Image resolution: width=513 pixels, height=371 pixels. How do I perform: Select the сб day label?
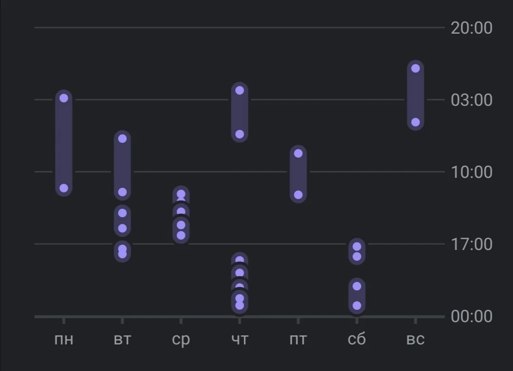[x=357, y=340]
